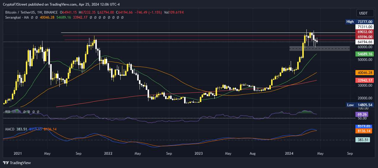Click the red 33942.17 value in MA legend
The width and height of the screenshot is (378, 168).
click(x=80, y=17)
